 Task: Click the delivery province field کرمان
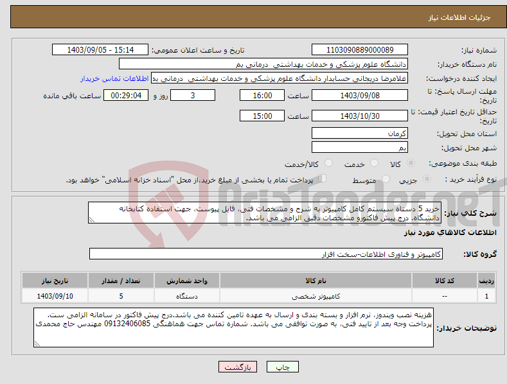360,133
